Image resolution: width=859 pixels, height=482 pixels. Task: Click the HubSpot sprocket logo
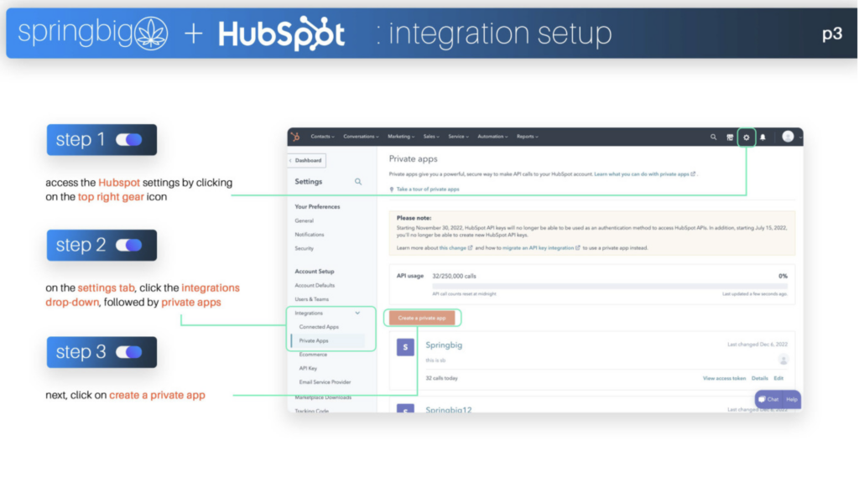pyautogui.click(x=295, y=137)
